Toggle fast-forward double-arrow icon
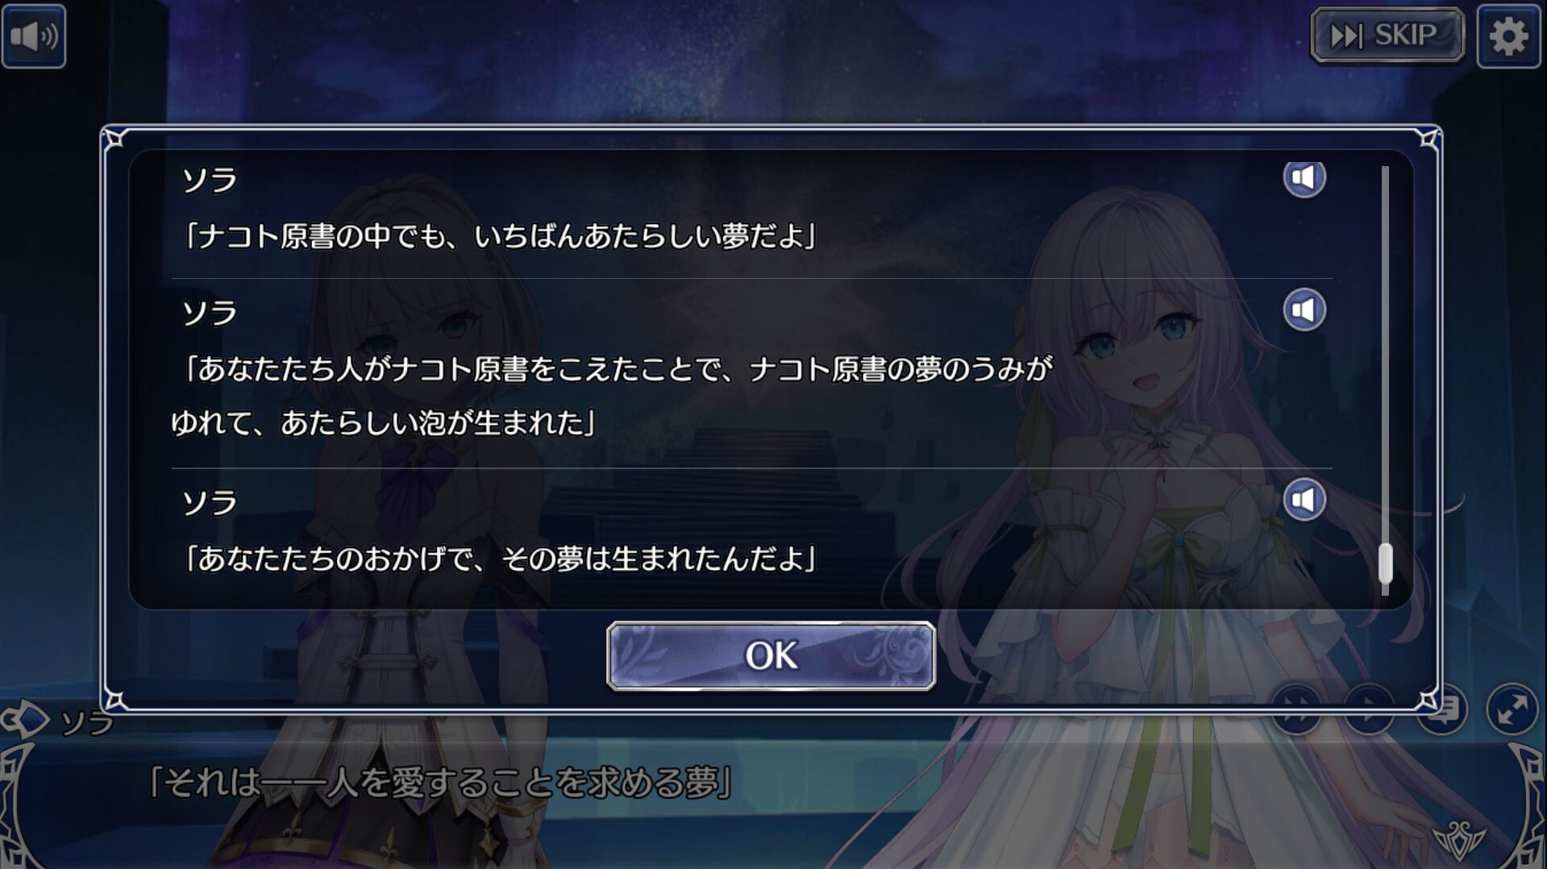Image resolution: width=1547 pixels, height=869 pixels. tap(1296, 709)
